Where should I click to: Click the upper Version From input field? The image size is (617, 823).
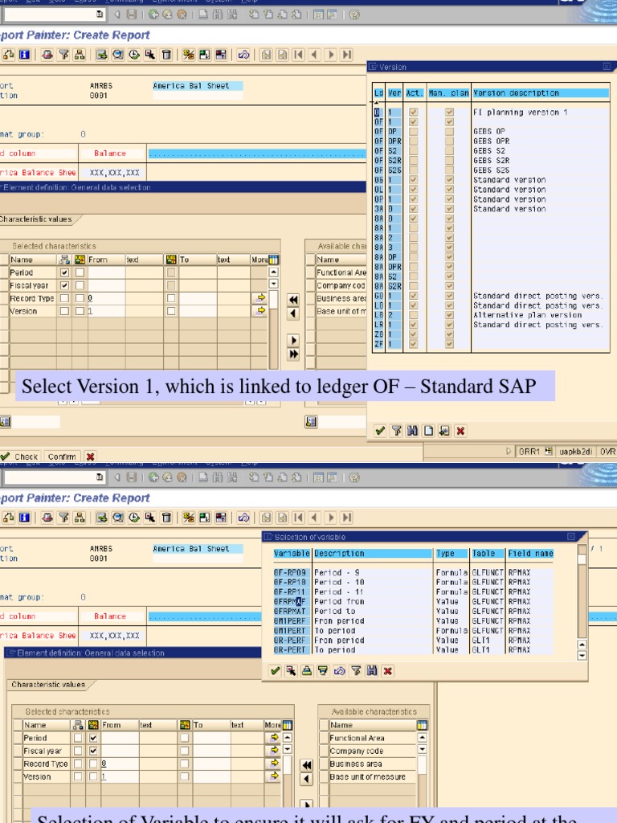(x=105, y=311)
